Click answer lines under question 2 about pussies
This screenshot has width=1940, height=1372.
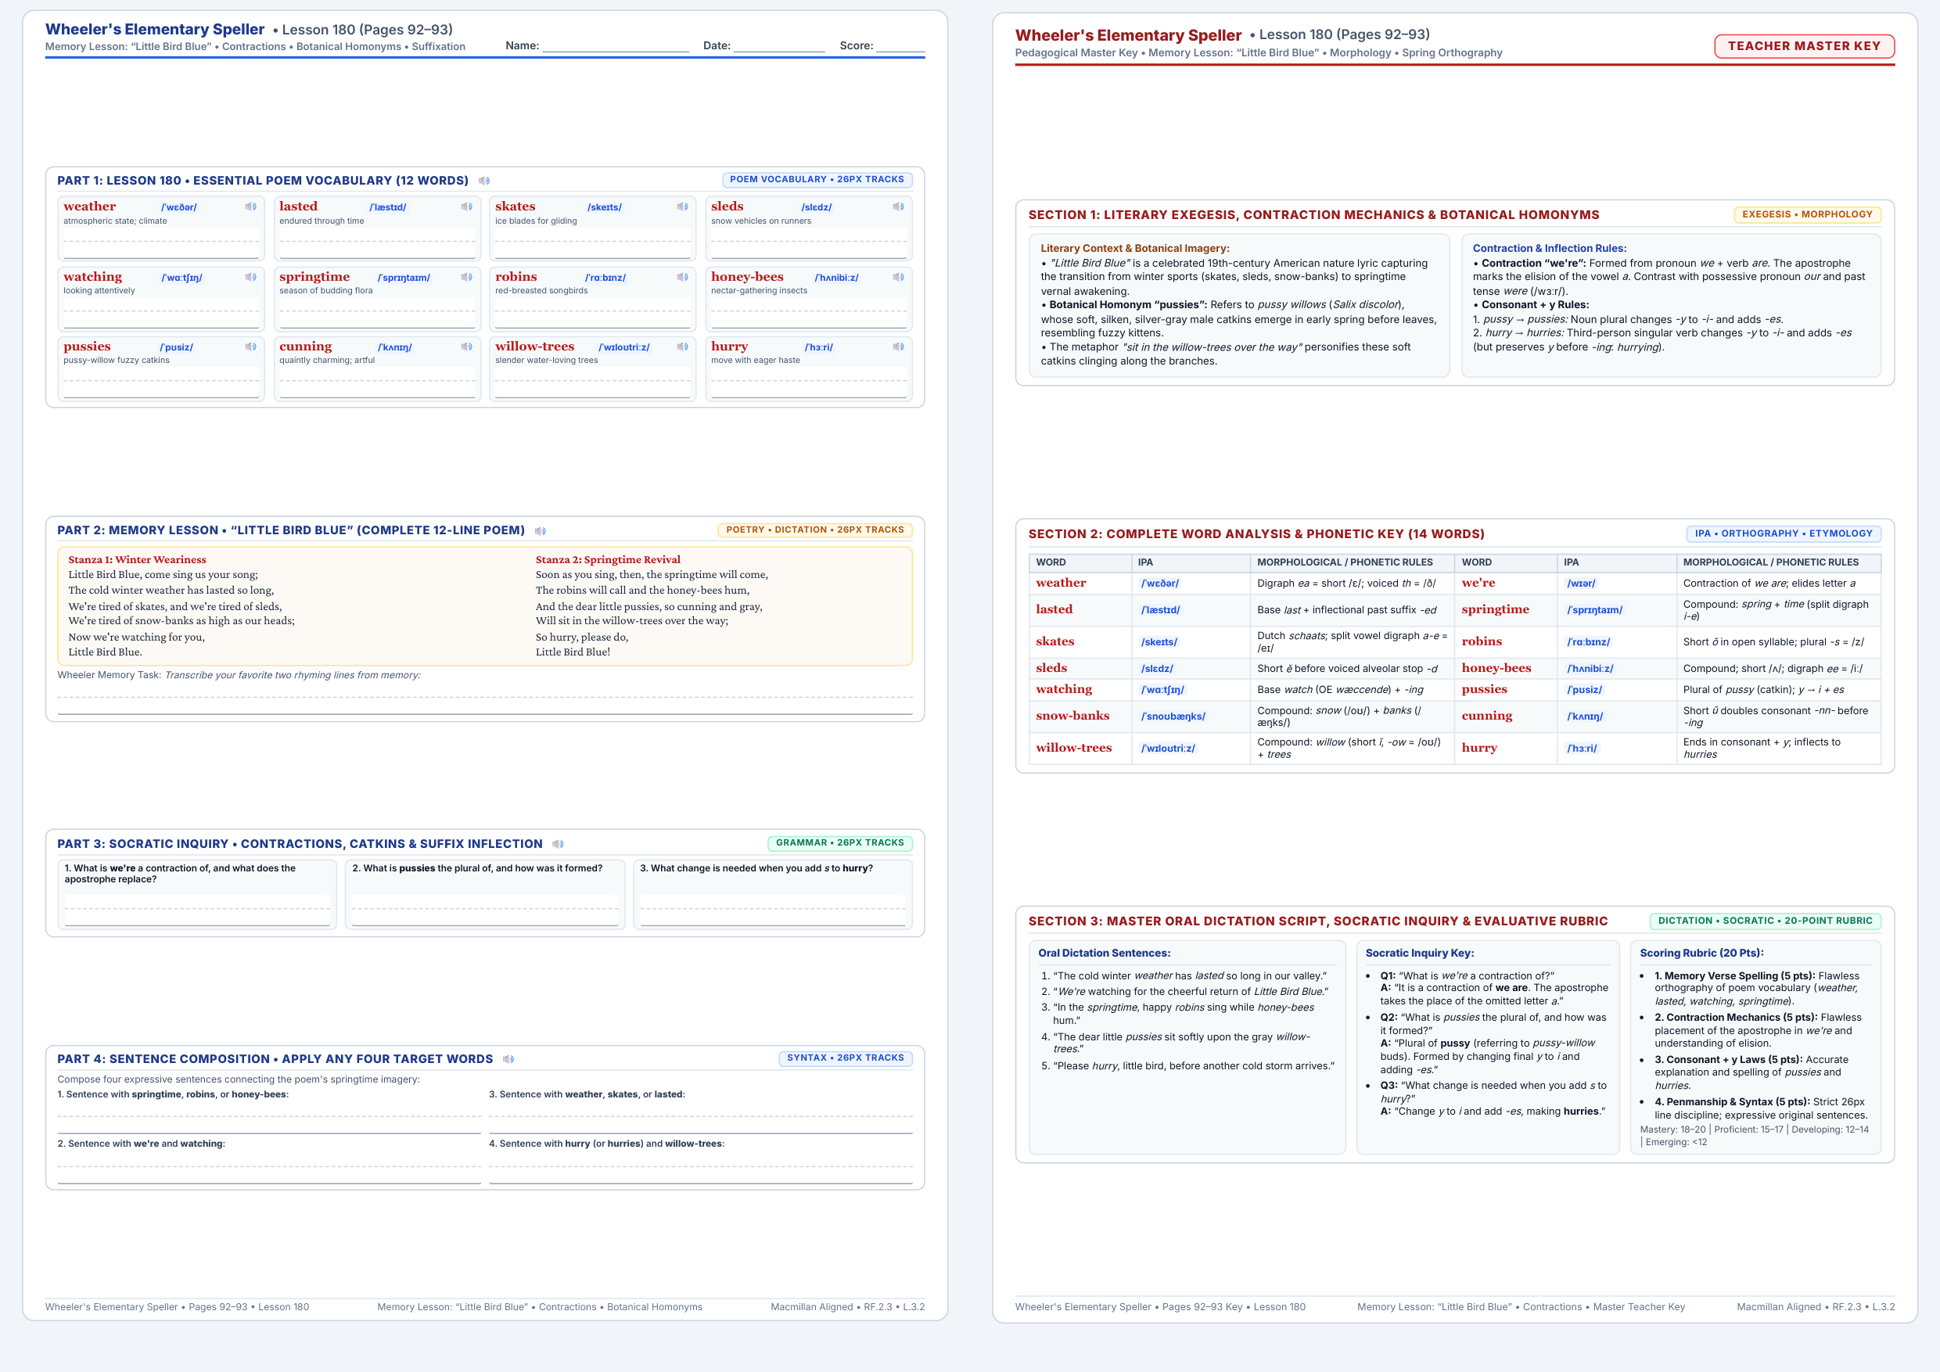click(485, 910)
